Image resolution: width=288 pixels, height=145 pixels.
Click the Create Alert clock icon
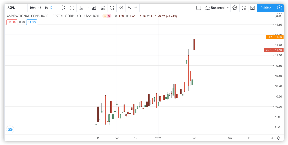click(x=112, y=8)
